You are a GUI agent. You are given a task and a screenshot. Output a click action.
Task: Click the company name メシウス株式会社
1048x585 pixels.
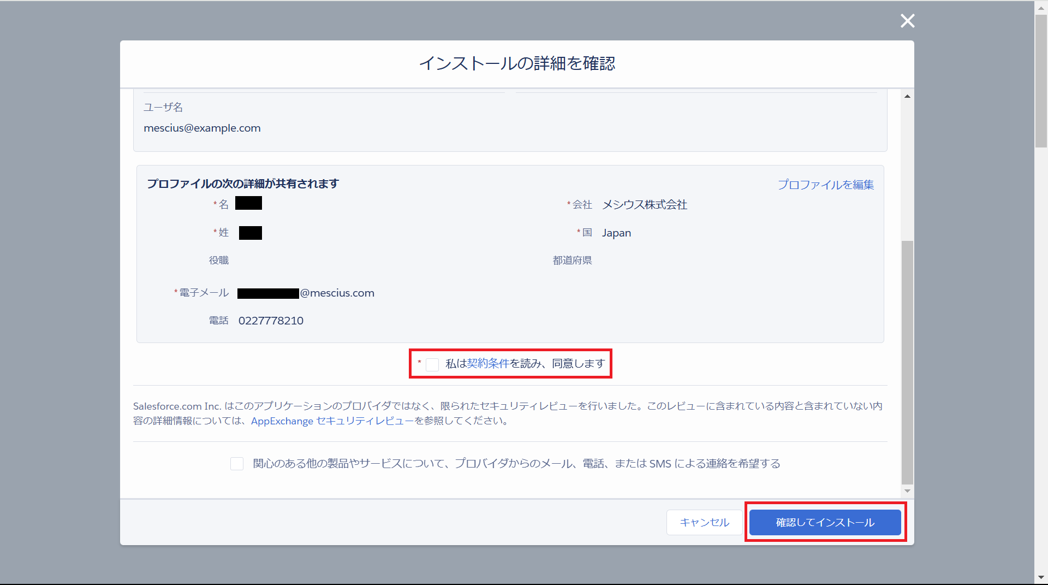[644, 205]
